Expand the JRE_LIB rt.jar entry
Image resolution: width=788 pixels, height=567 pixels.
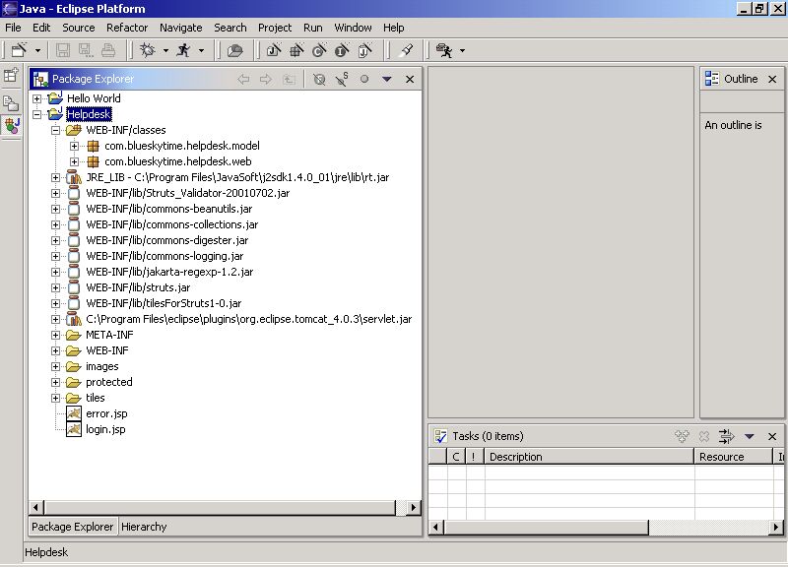point(56,177)
